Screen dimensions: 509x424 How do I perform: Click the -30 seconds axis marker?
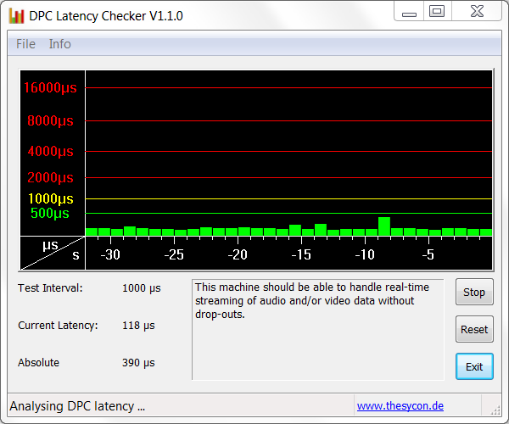point(110,254)
